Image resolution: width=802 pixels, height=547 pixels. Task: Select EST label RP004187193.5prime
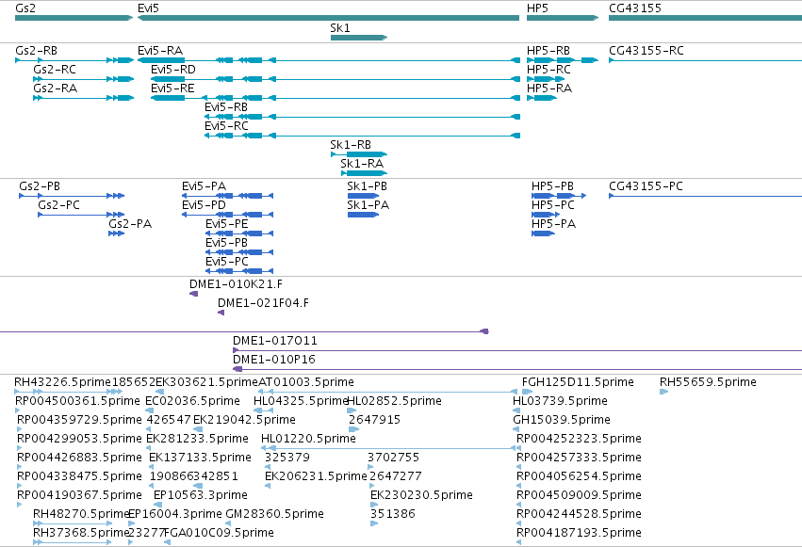(x=579, y=534)
